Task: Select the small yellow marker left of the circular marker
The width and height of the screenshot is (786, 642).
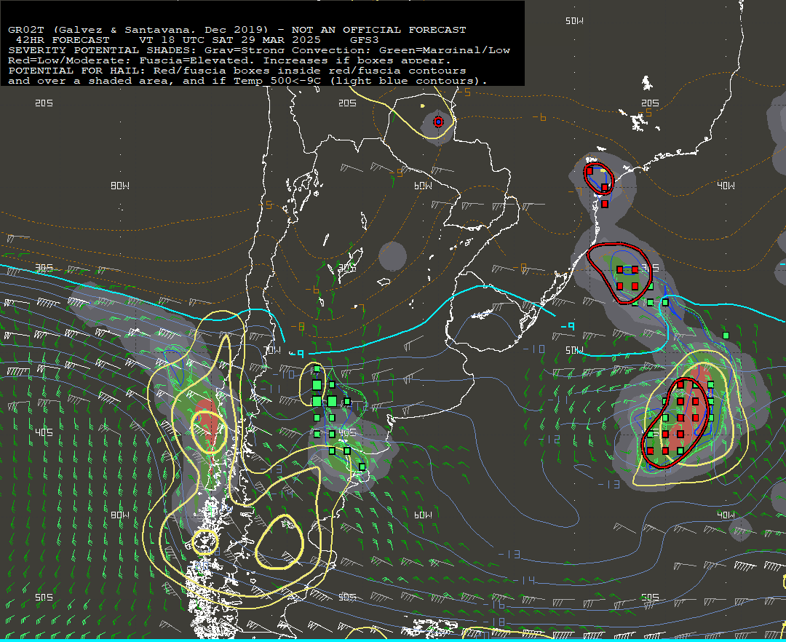Action: point(423,106)
